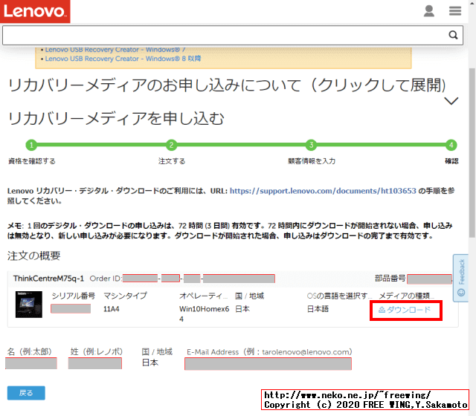The width and height of the screenshot is (476, 416).
Task: Open Lenovo USB Recovery Creator Windows 8 link
Action: (x=123, y=59)
